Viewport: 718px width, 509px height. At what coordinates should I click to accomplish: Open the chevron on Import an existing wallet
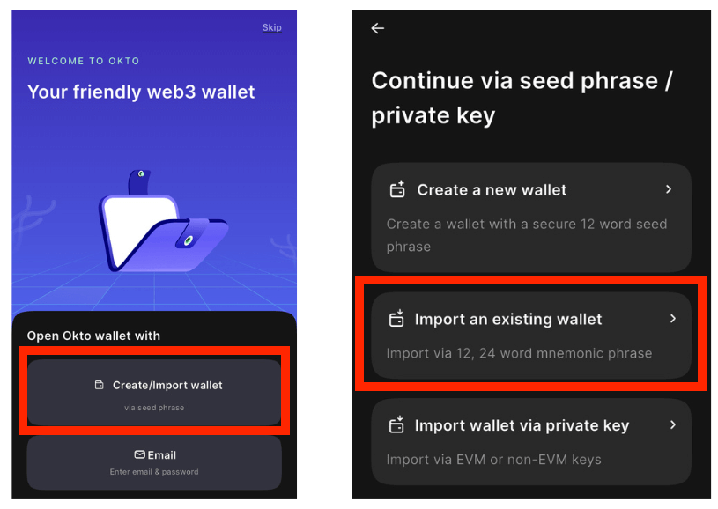tap(673, 318)
